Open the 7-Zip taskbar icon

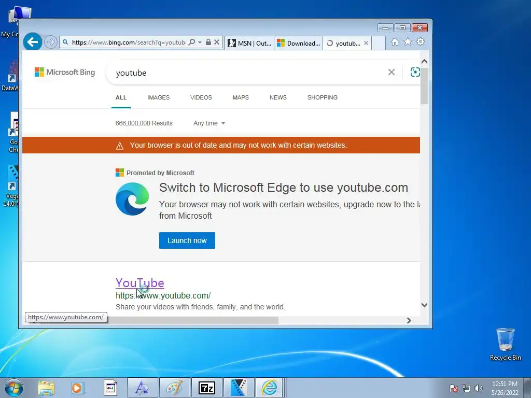pos(206,388)
